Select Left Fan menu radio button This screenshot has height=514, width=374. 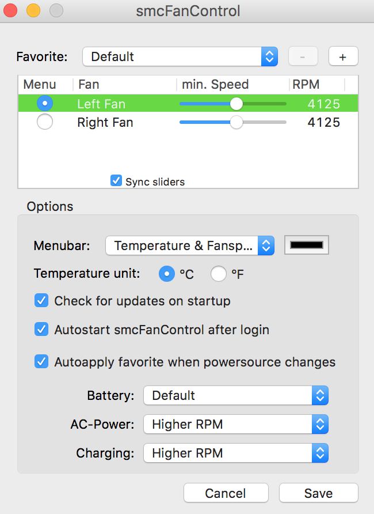pos(44,104)
